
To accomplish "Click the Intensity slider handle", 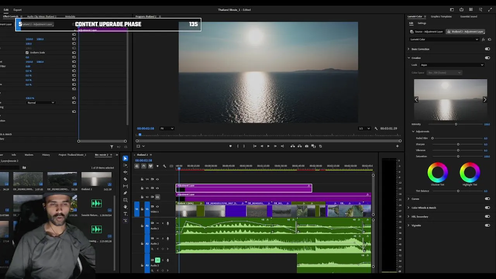I will (456, 124).
